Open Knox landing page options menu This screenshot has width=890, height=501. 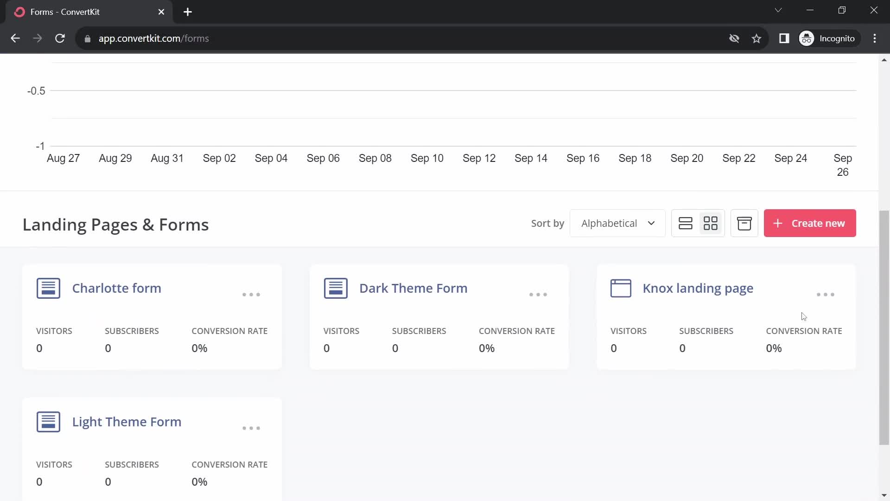[x=826, y=294]
